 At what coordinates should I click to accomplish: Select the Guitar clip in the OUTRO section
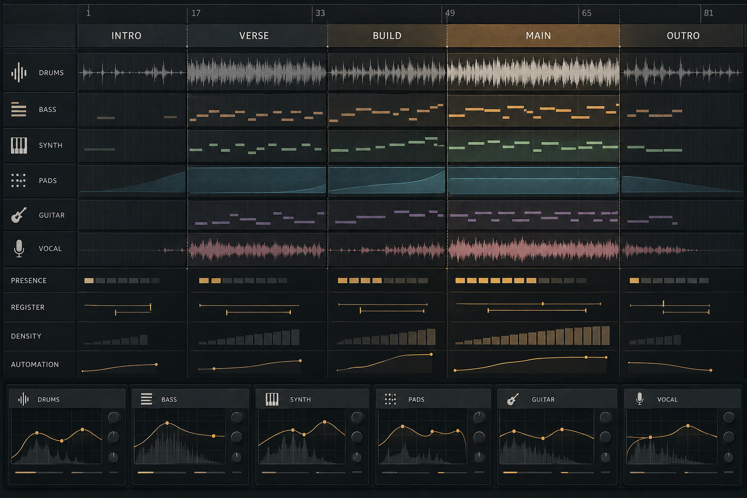[x=682, y=215]
